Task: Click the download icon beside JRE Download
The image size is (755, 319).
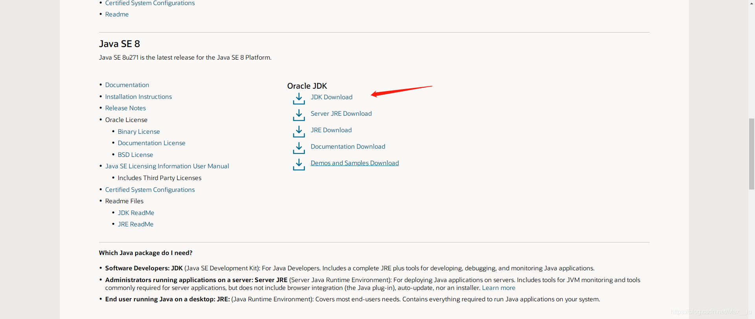Action: pos(299,131)
